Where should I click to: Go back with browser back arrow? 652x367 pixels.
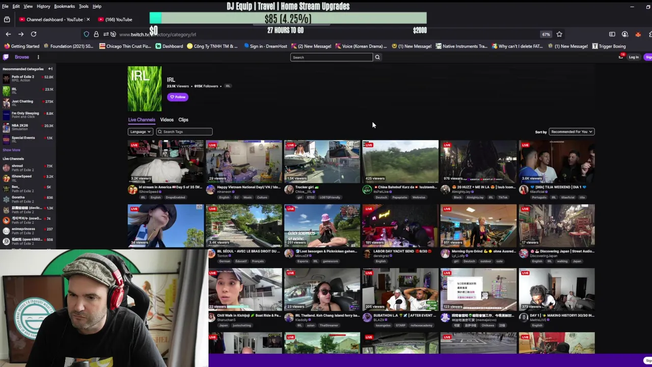(x=8, y=34)
